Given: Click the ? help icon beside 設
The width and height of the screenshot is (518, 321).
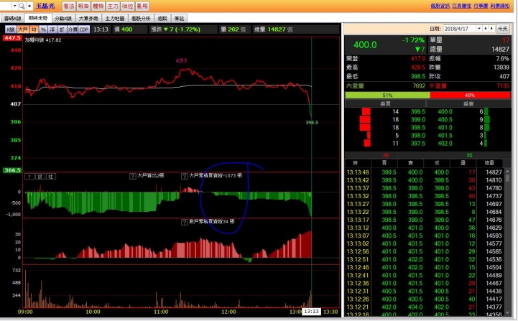Looking at the screenshot, I should [x=29, y=177].
